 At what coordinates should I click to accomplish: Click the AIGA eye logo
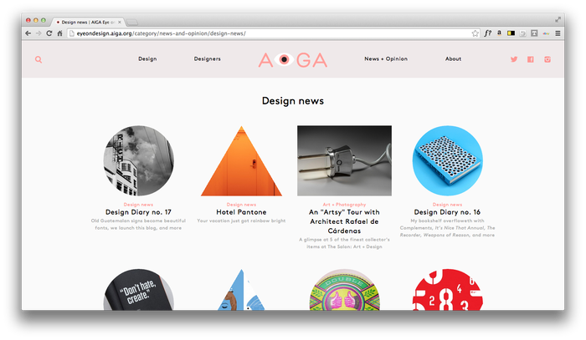coord(293,59)
